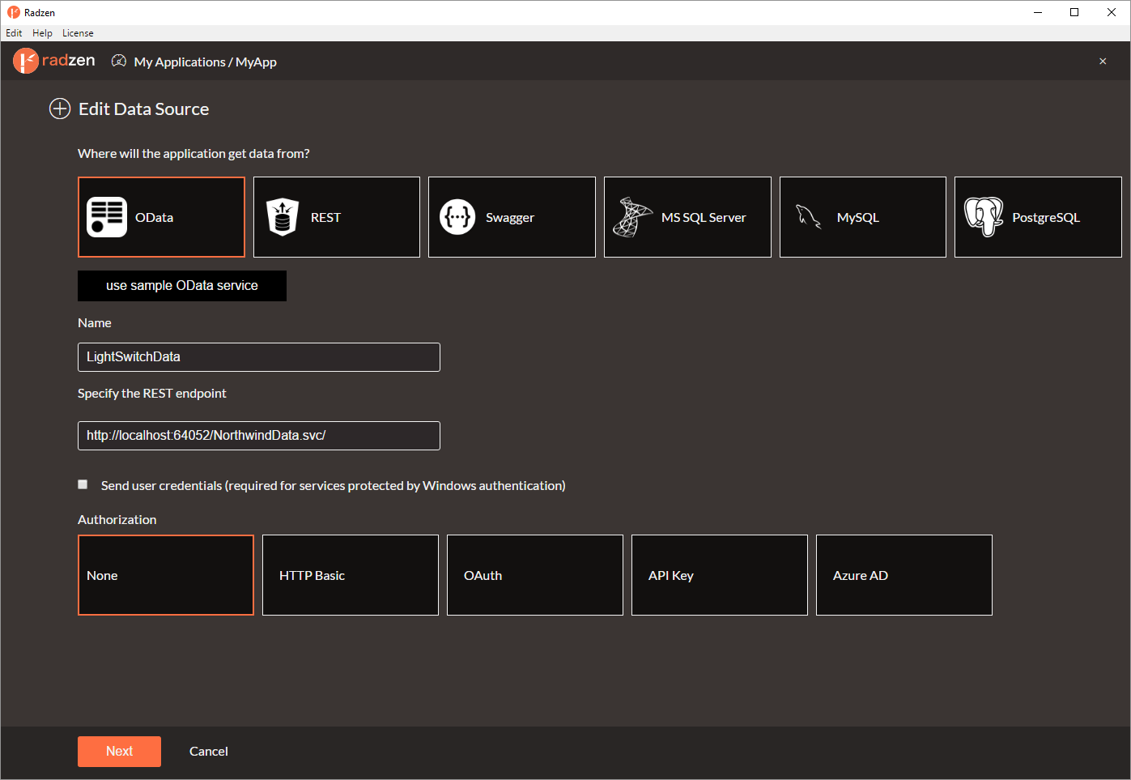Select the PostgreSQL elephant icon
Viewport: 1131px width, 780px height.
tap(984, 217)
